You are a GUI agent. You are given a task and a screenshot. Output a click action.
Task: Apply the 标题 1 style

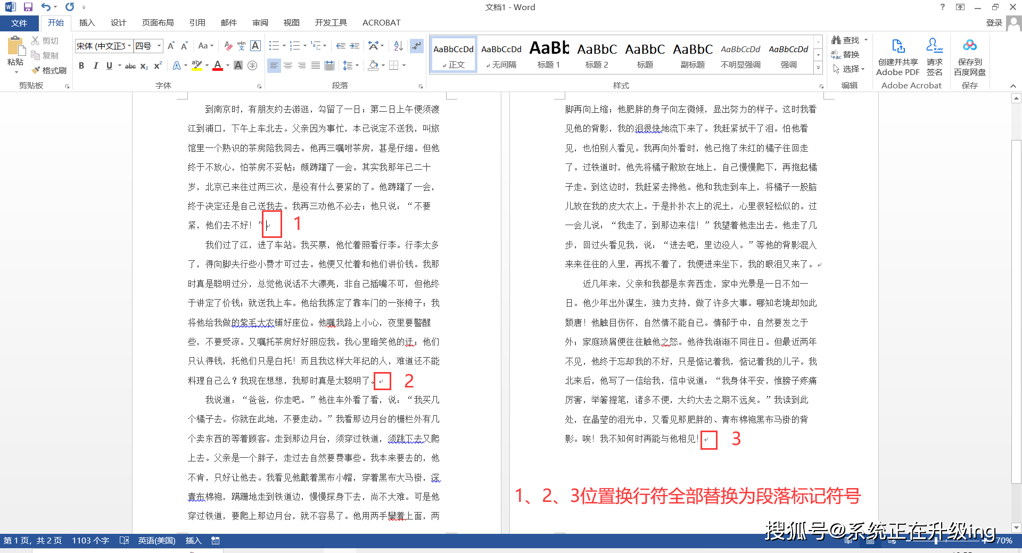pyautogui.click(x=549, y=55)
